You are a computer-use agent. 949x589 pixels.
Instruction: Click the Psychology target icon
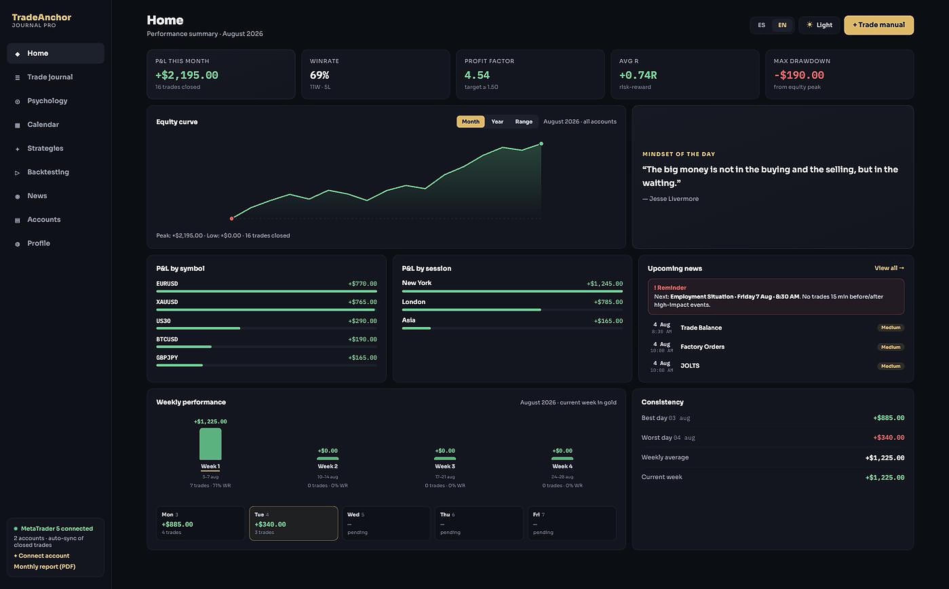click(17, 101)
